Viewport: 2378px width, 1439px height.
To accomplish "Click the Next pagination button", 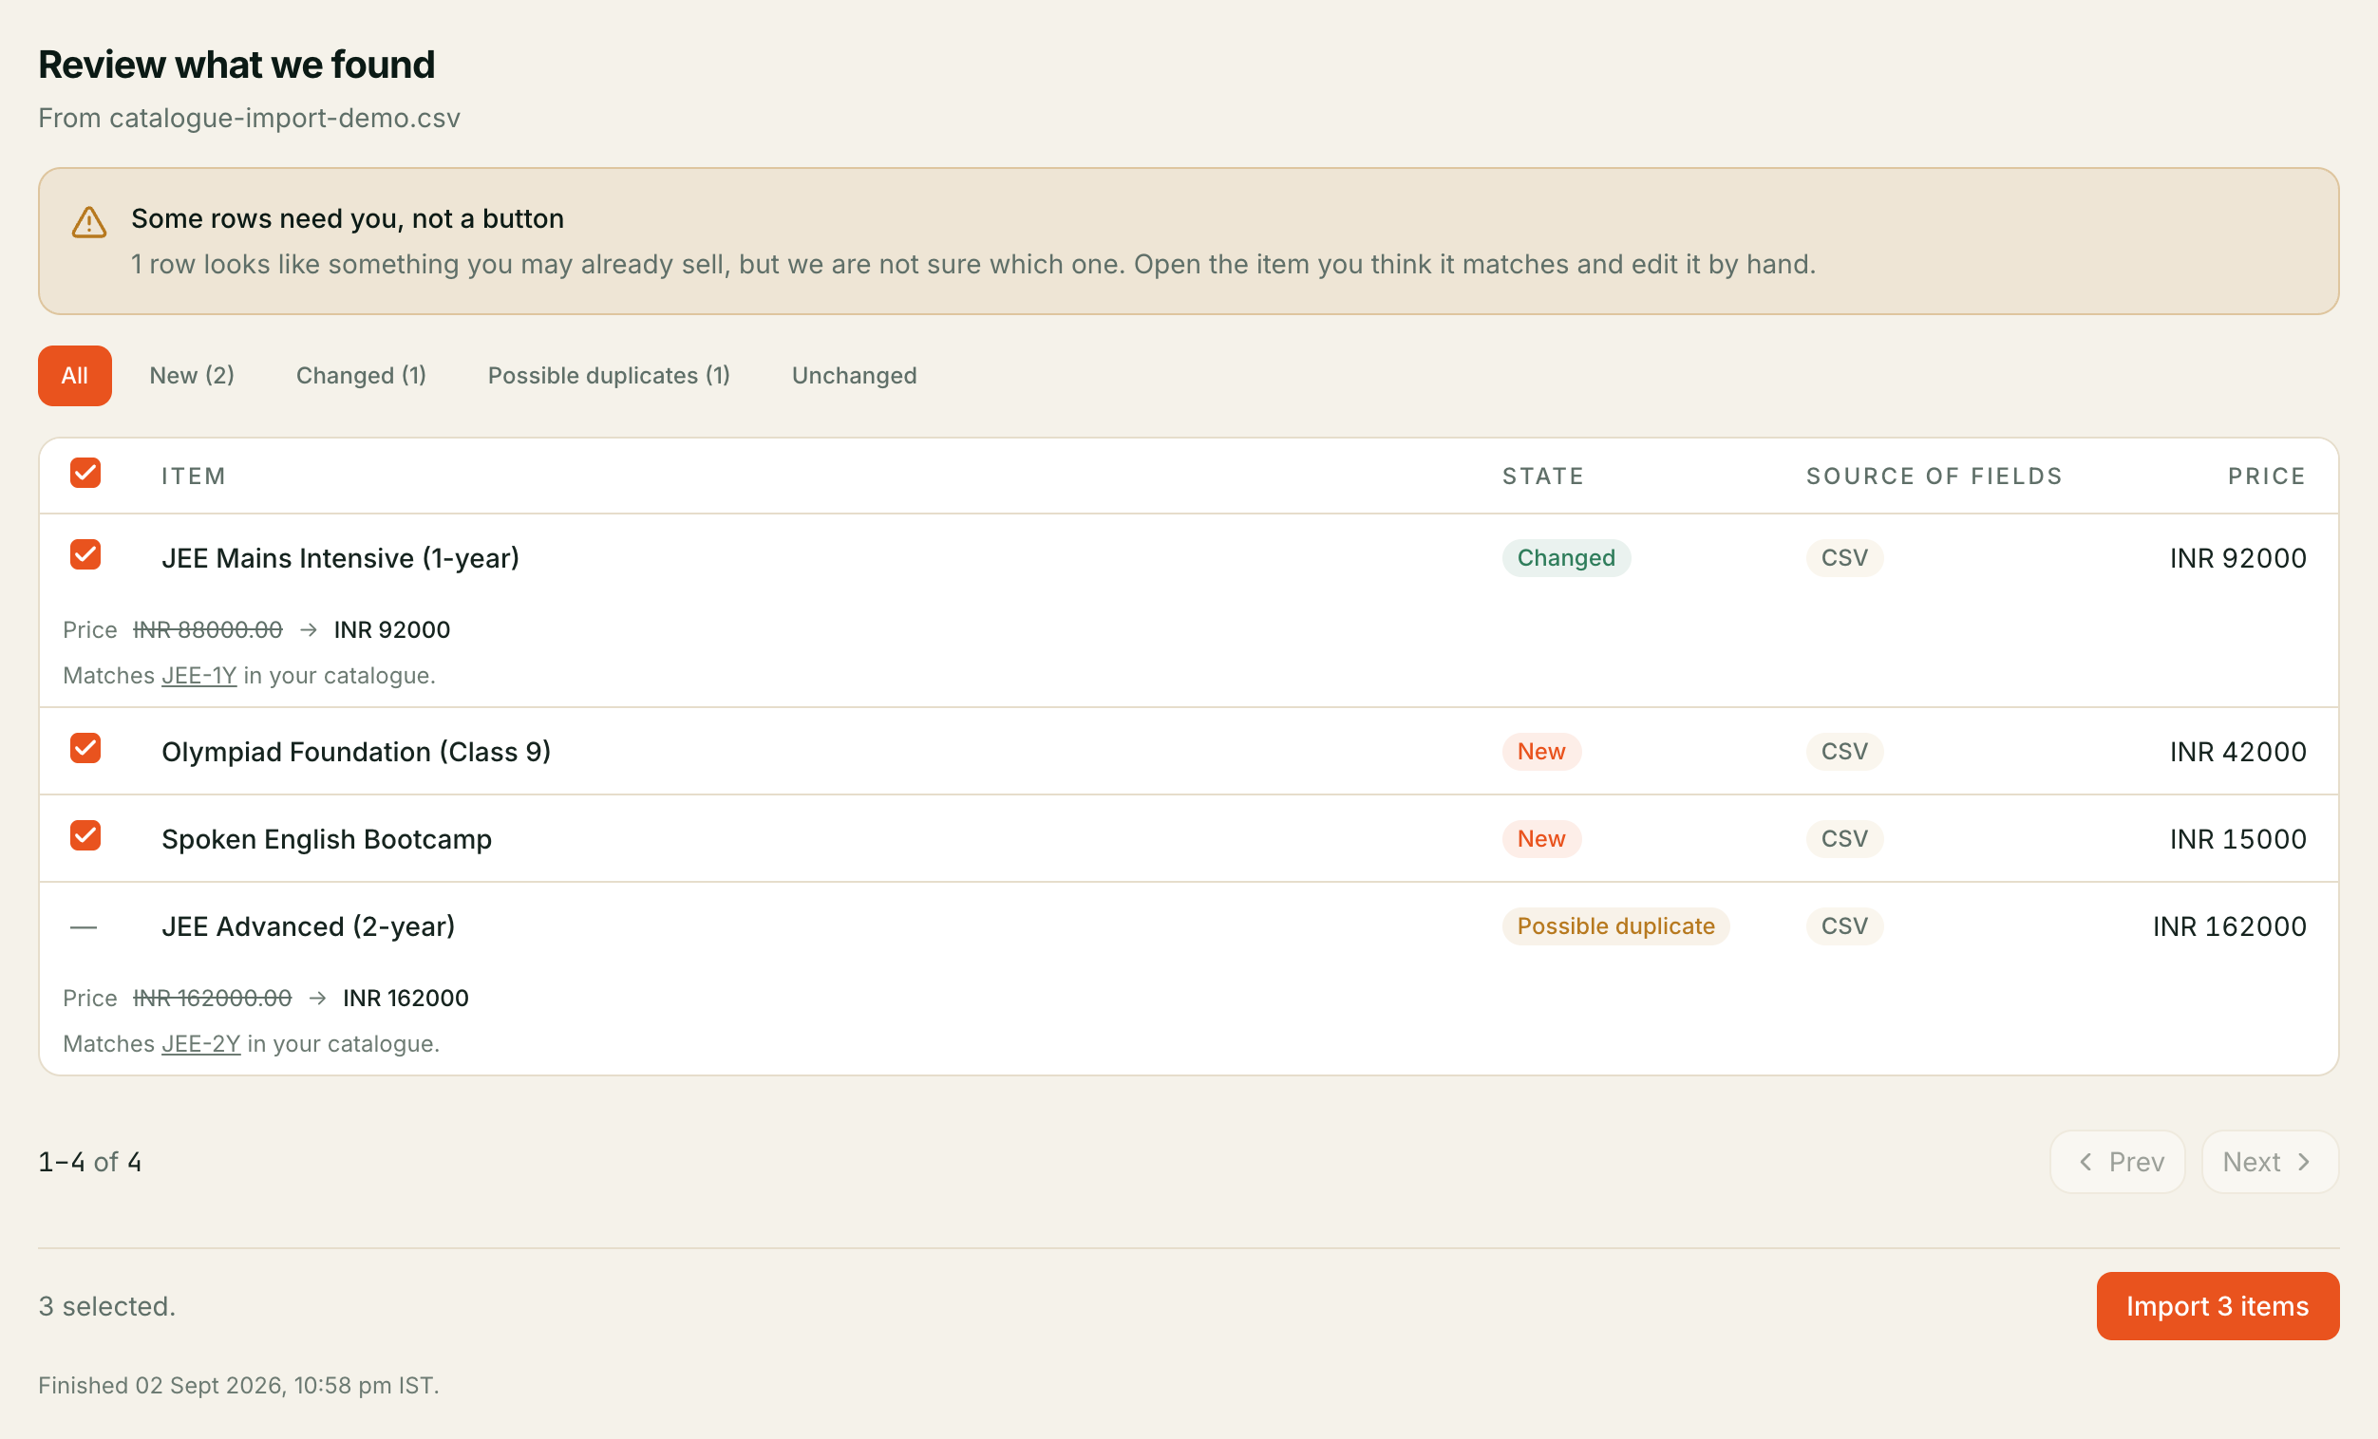I will 2270,1161.
